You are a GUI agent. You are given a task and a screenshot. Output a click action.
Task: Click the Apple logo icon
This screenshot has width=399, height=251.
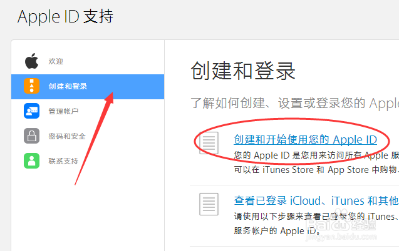[31, 61]
